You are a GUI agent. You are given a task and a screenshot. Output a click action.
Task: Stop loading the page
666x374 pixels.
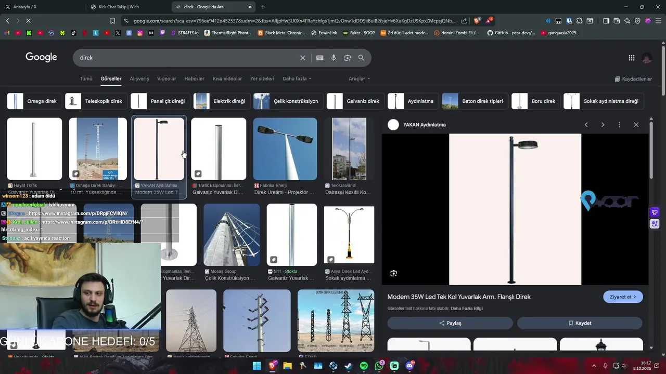click(28, 21)
